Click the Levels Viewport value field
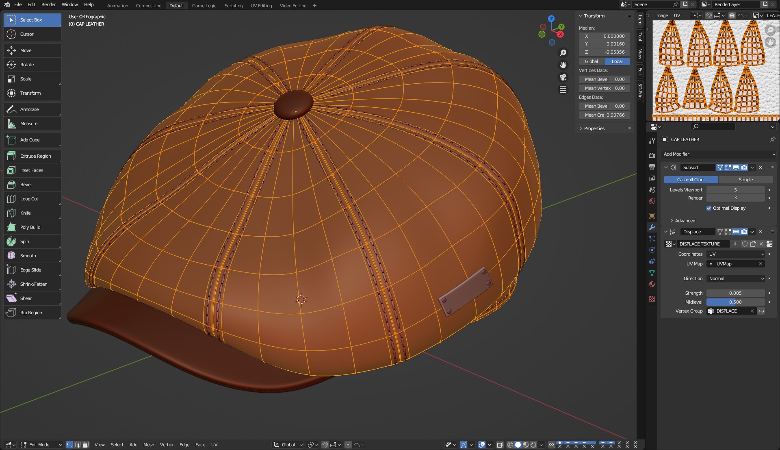Screen dimensions: 780x450 736,190
